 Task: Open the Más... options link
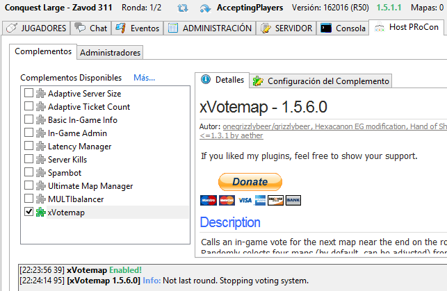click(144, 78)
